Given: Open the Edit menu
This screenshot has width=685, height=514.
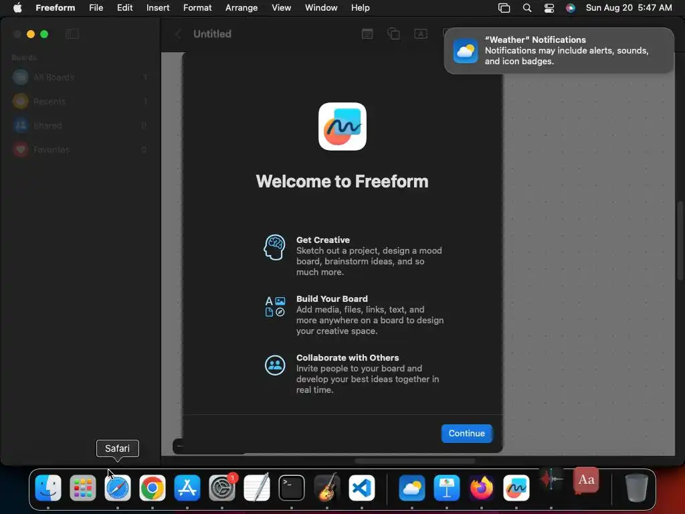Looking at the screenshot, I should (x=124, y=7).
